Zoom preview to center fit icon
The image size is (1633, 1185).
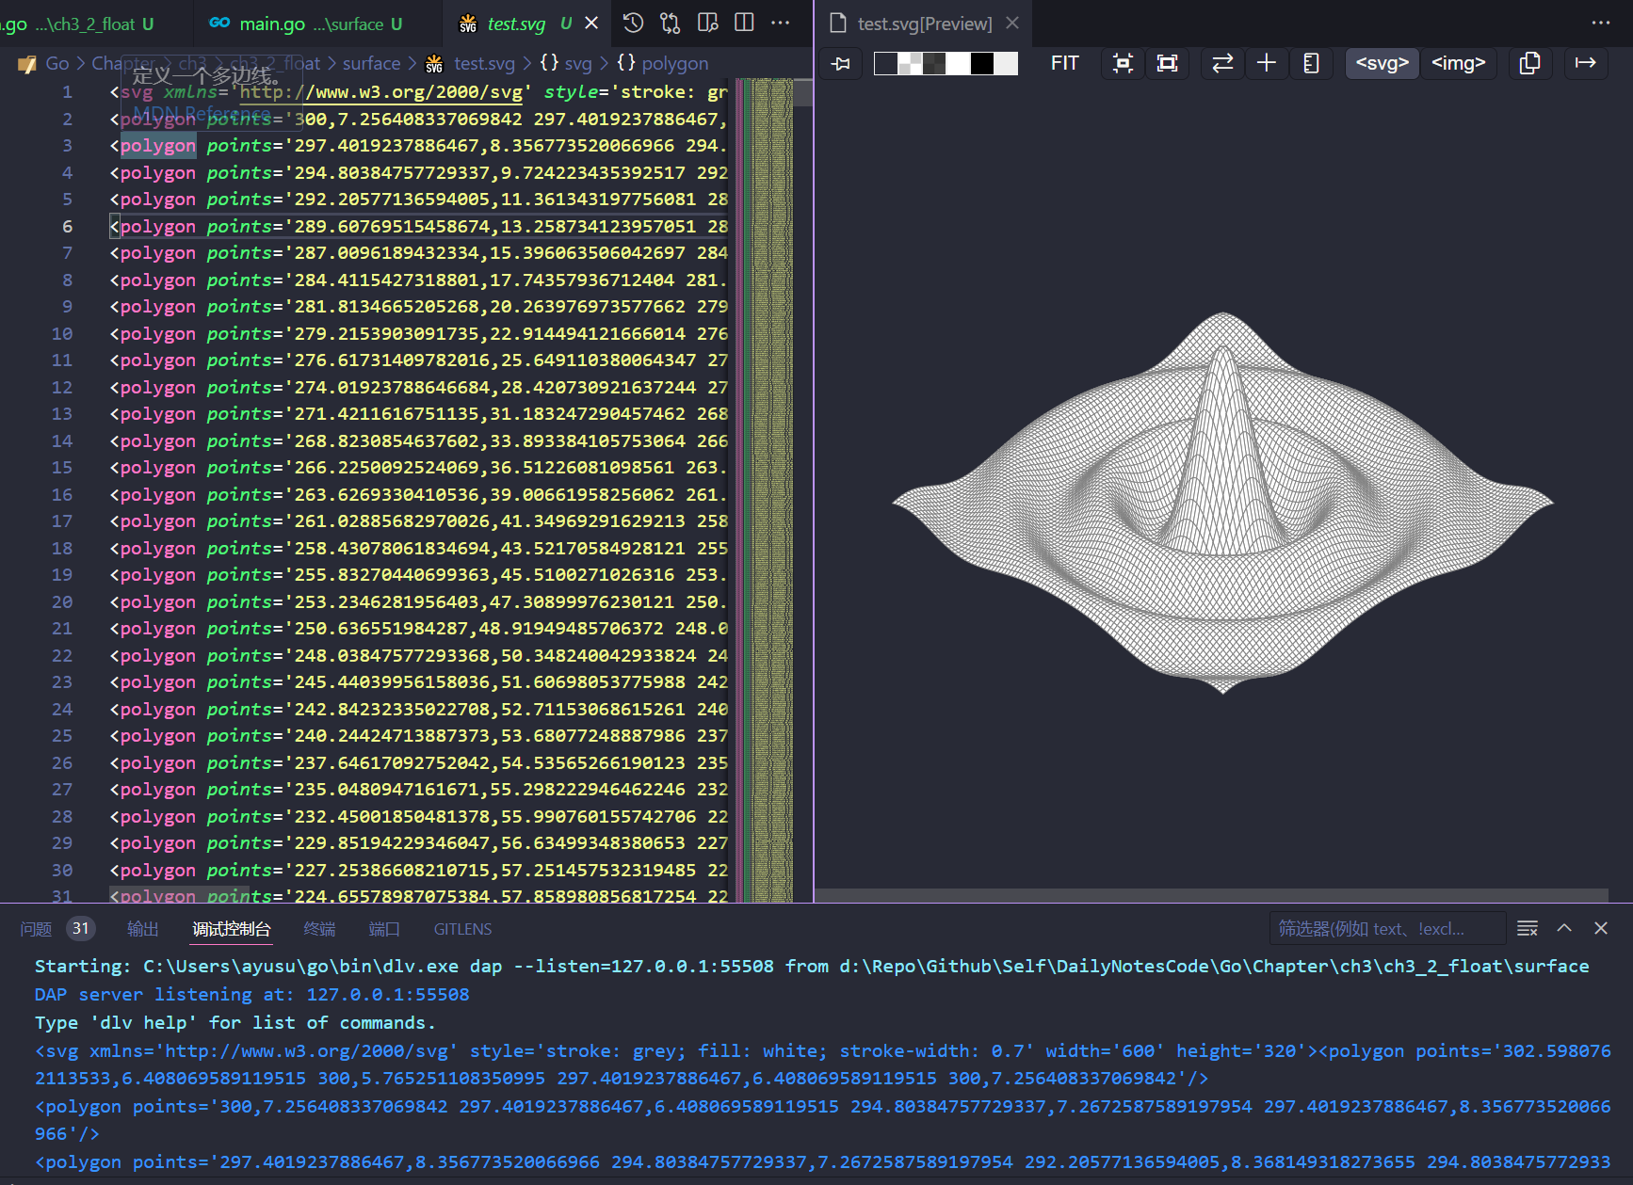(x=1123, y=63)
